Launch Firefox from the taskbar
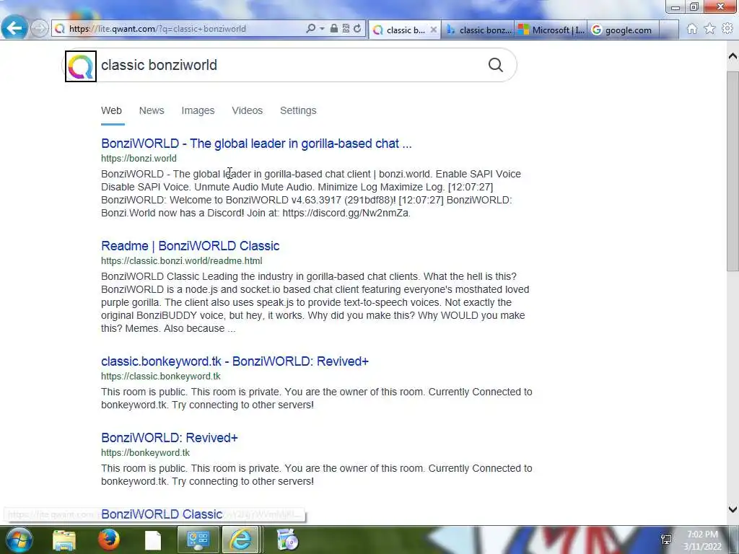 tap(109, 540)
